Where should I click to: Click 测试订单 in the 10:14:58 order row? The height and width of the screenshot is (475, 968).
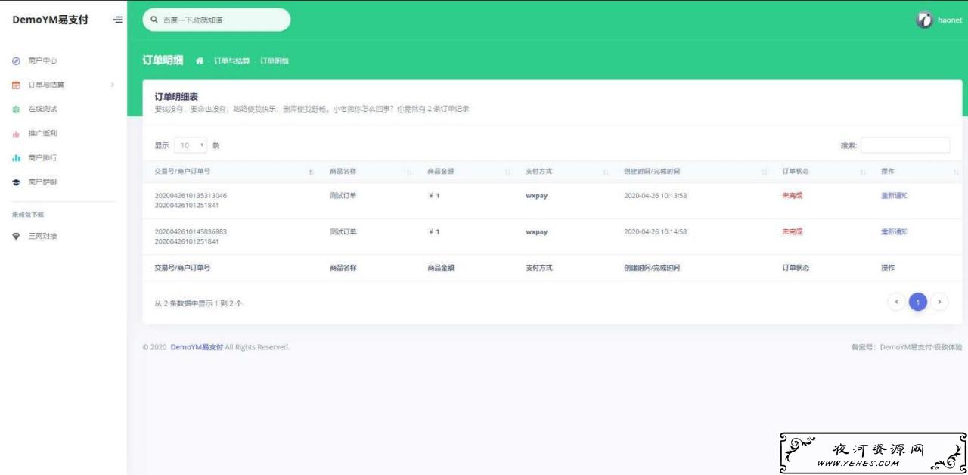click(x=343, y=232)
